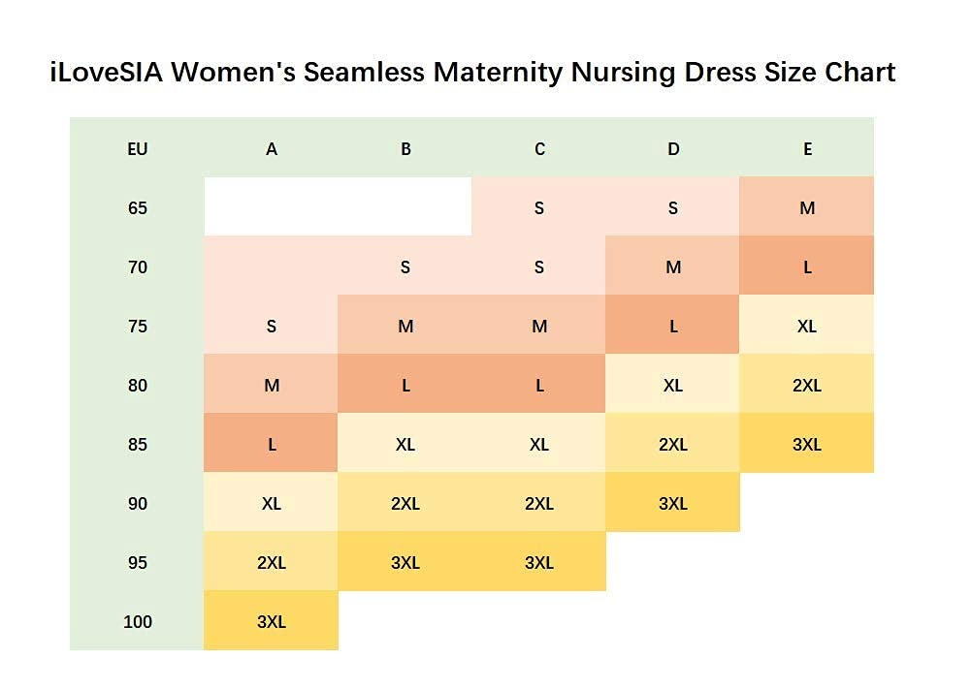This screenshot has height=689, width=972.
Task: Click the column header E
Action: 807,149
